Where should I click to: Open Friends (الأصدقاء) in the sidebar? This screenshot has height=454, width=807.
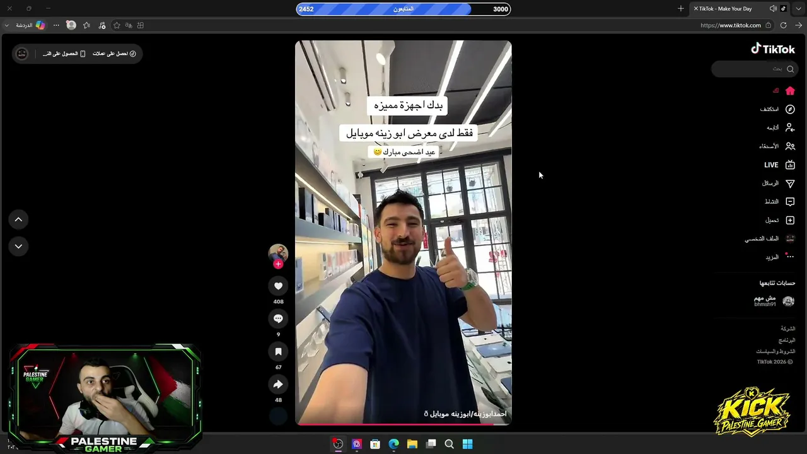click(x=777, y=146)
